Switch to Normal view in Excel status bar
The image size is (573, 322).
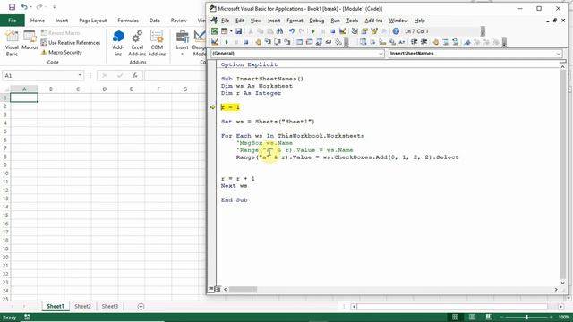[x=455, y=317]
